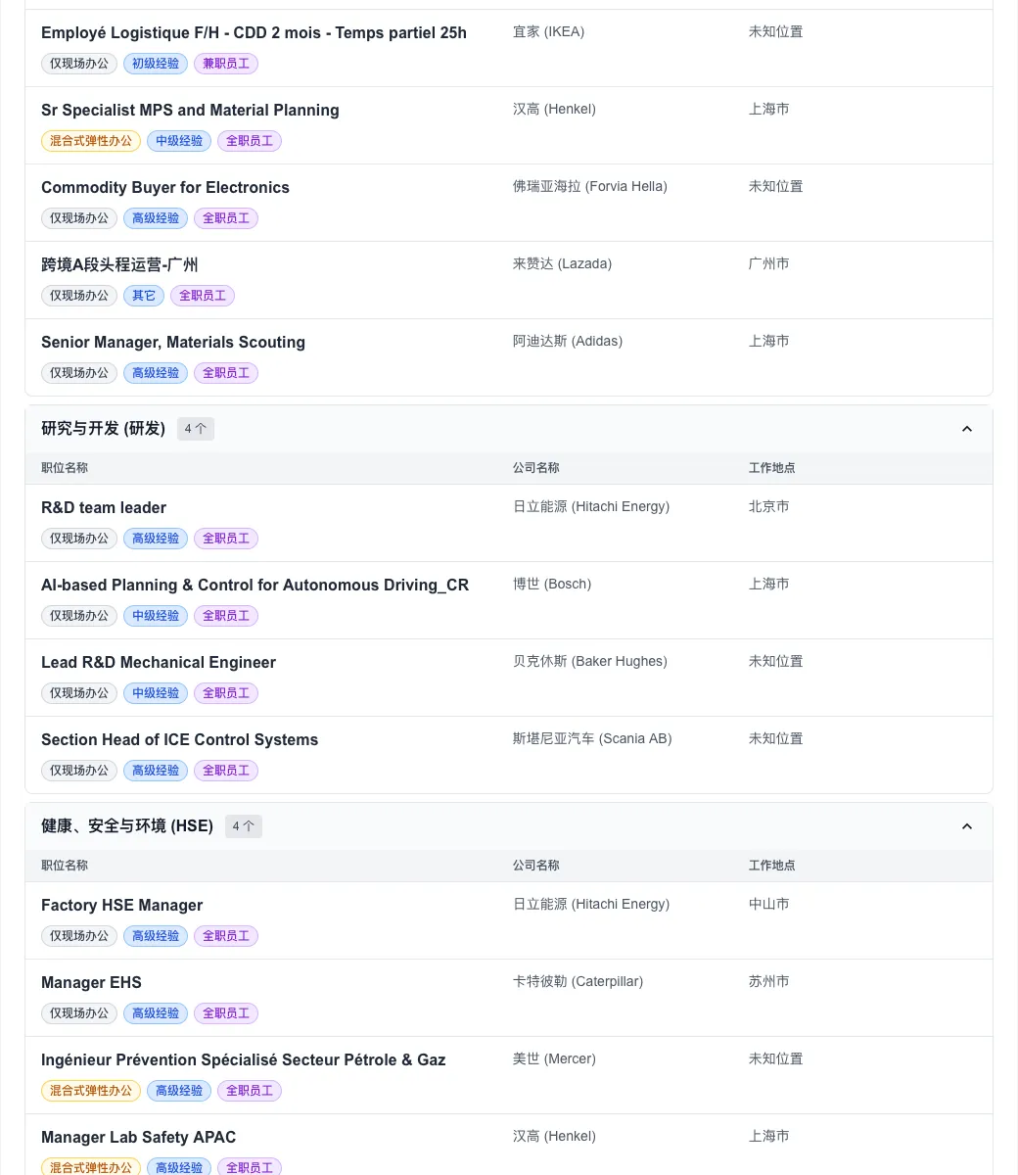The height and width of the screenshot is (1175, 1018).
Task: Open Commodity Buyer for Electronics posting
Action: point(165,187)
